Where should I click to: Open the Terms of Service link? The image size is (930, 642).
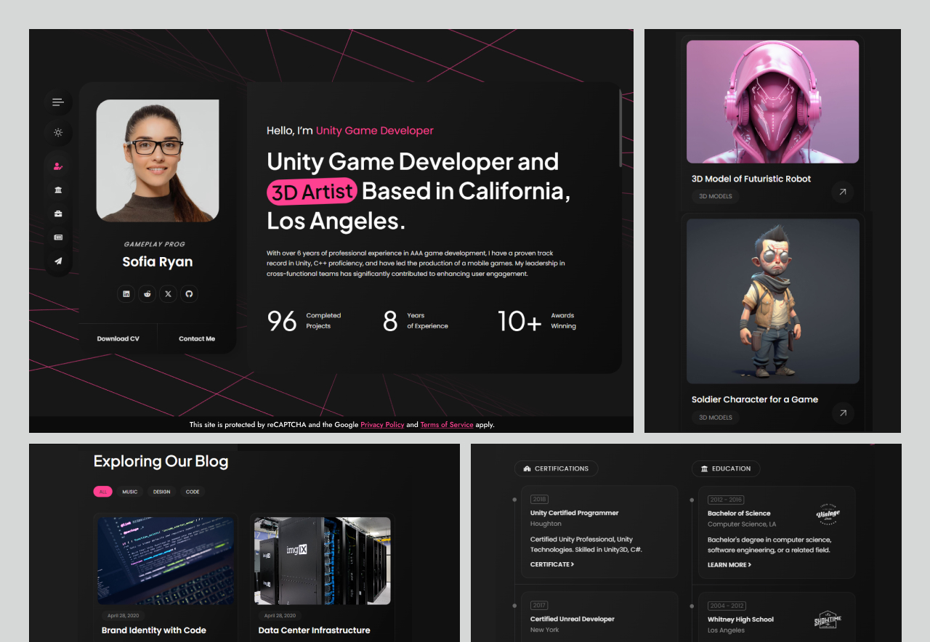[446, 425]
